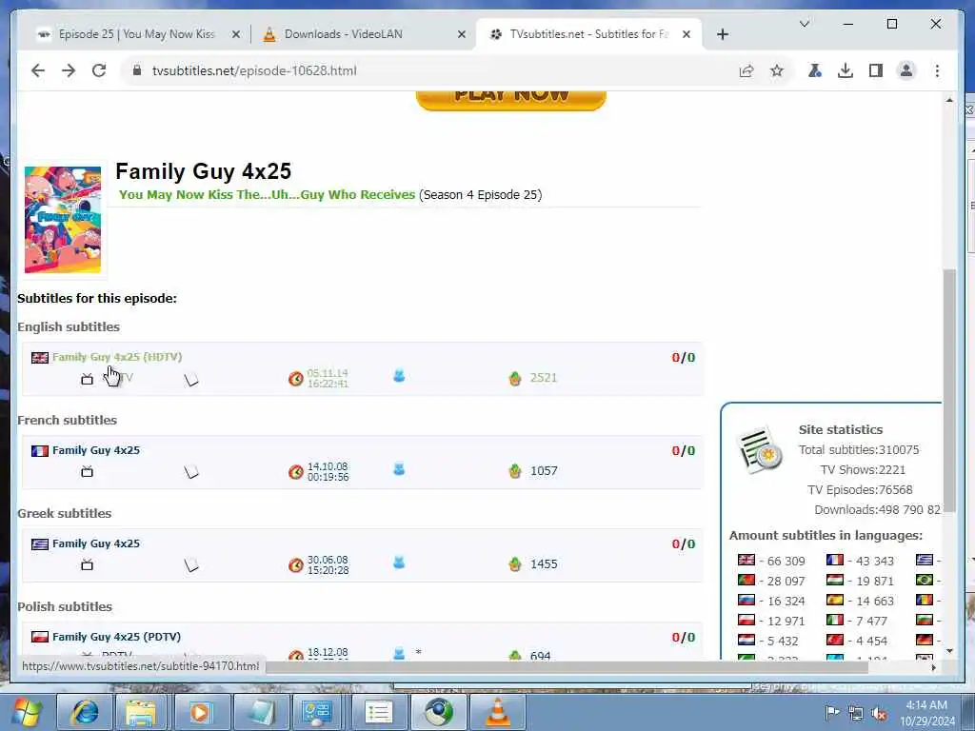Select the TVsubtitles.net tab
Screen dimensions: 975x731
tap(588, 34)
